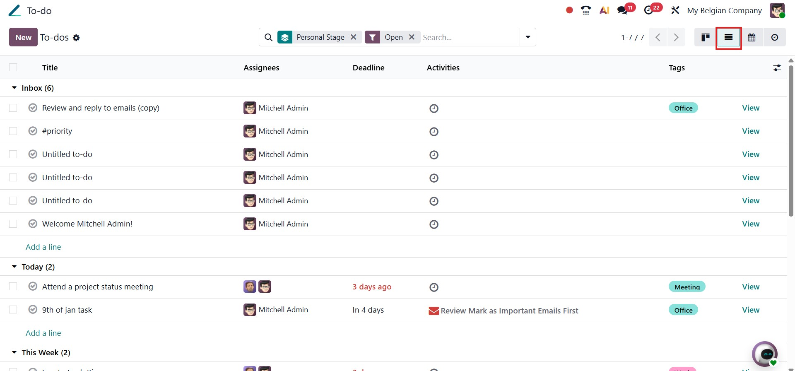
Task: Open activities clock with 22 badge
Action: pos(649,10)
